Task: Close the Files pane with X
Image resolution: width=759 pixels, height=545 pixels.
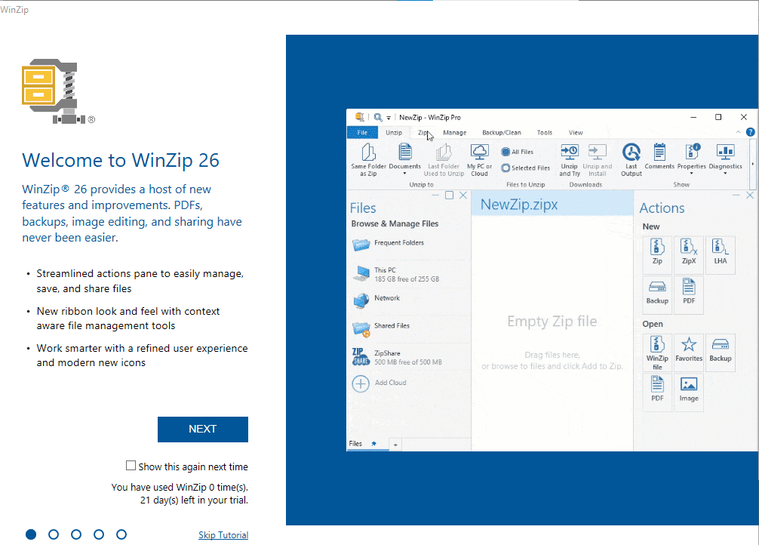Action: click(x=463, y=196)
